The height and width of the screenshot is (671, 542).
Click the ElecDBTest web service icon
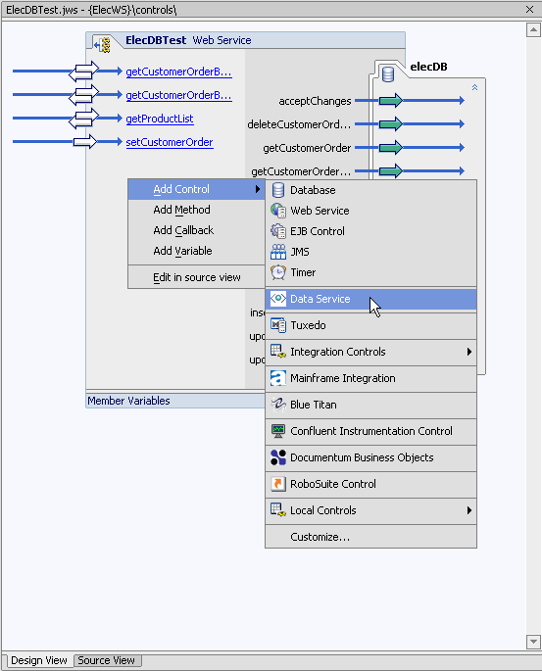[103, 44]
